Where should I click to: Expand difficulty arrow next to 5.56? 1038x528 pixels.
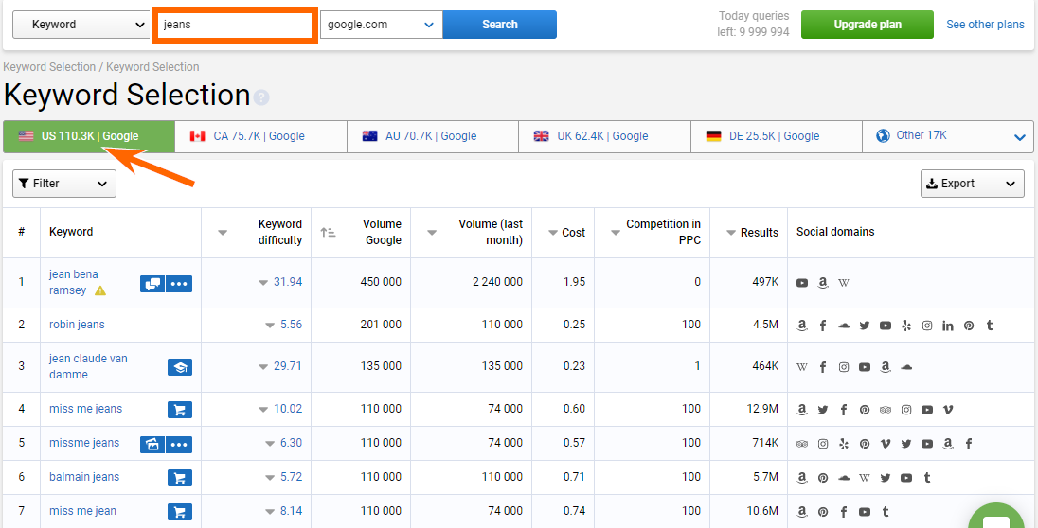click(269, 326)
